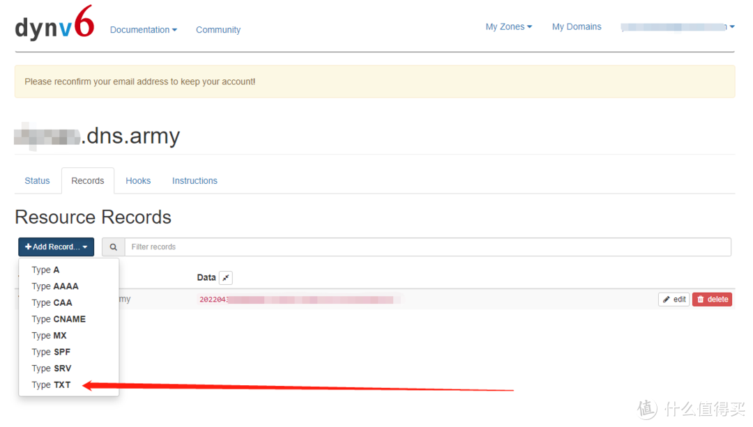Click the record data value starting 202204
753x427 pixels.
point(298,300)
